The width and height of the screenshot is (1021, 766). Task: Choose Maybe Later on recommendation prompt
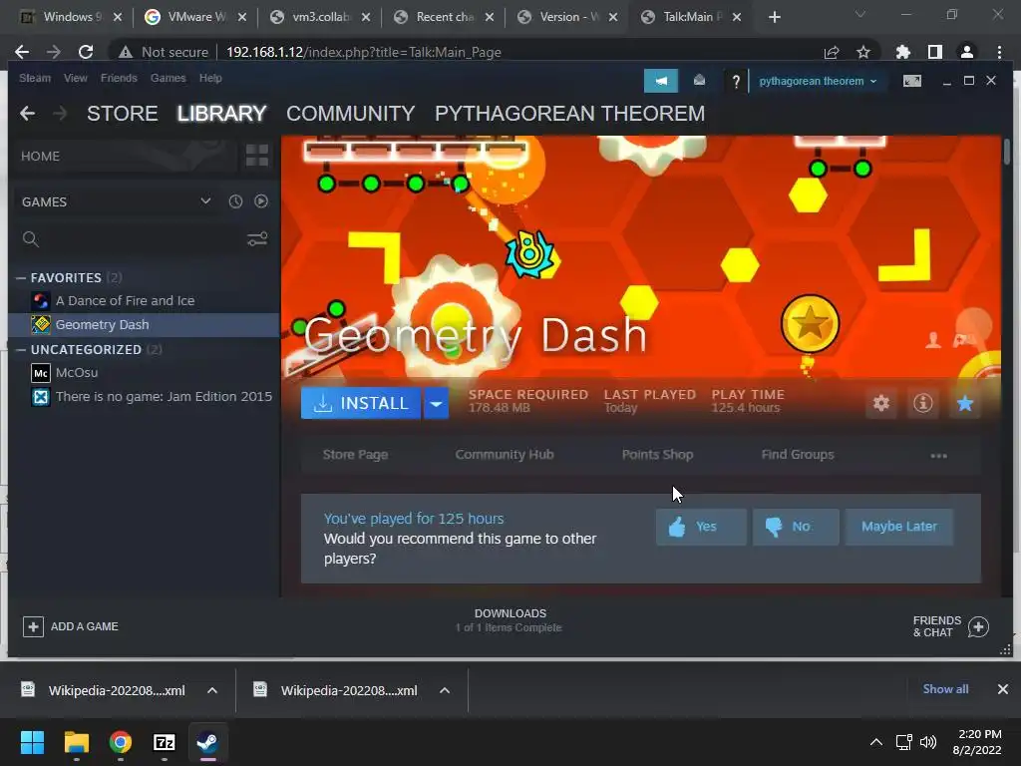coord(898,527)
